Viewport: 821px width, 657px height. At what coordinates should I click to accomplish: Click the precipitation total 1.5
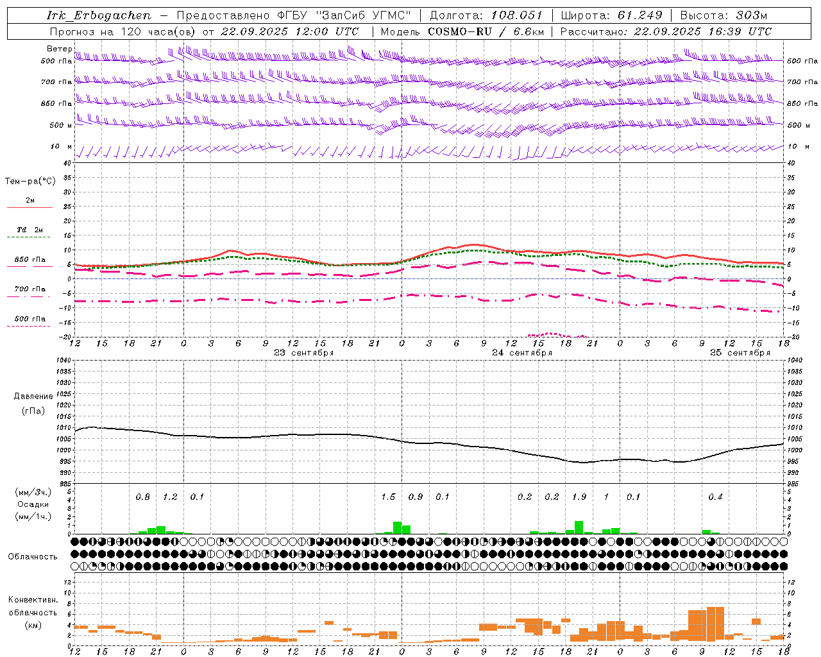[x=388, y=497]
